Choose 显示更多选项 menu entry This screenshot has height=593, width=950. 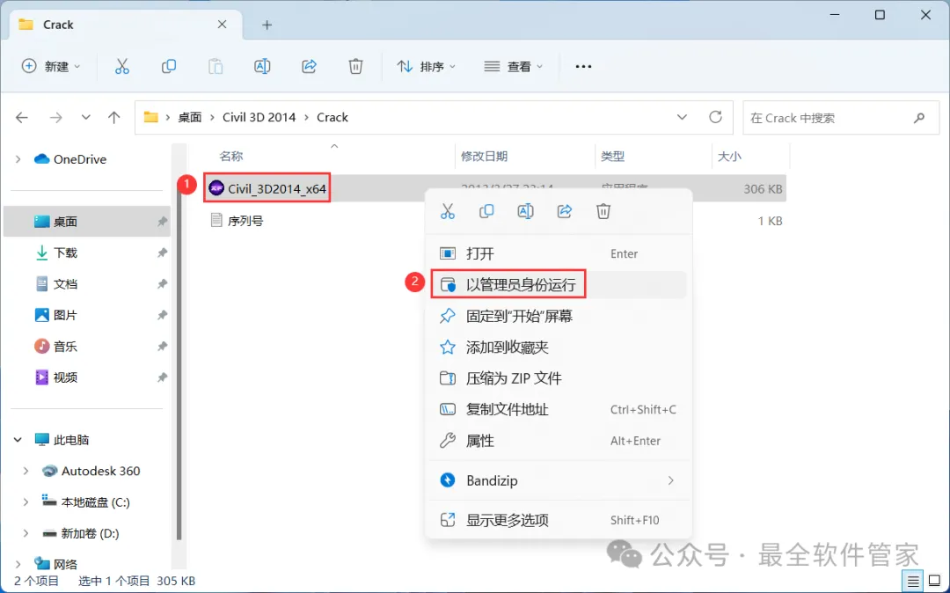pos(559,520)
